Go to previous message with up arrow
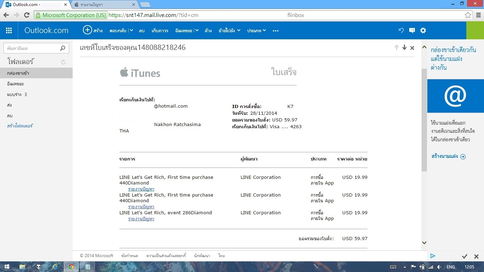The height and width of the screenshot is (272, 484). tap(396, 47)
